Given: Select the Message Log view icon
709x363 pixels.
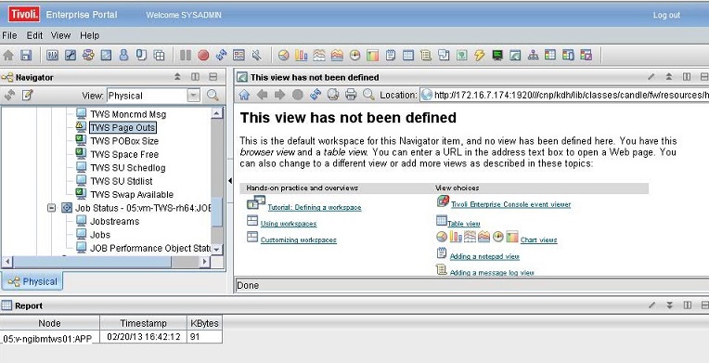Looking at the screenshot, I should pyautogui.click(x=426, y=55).
